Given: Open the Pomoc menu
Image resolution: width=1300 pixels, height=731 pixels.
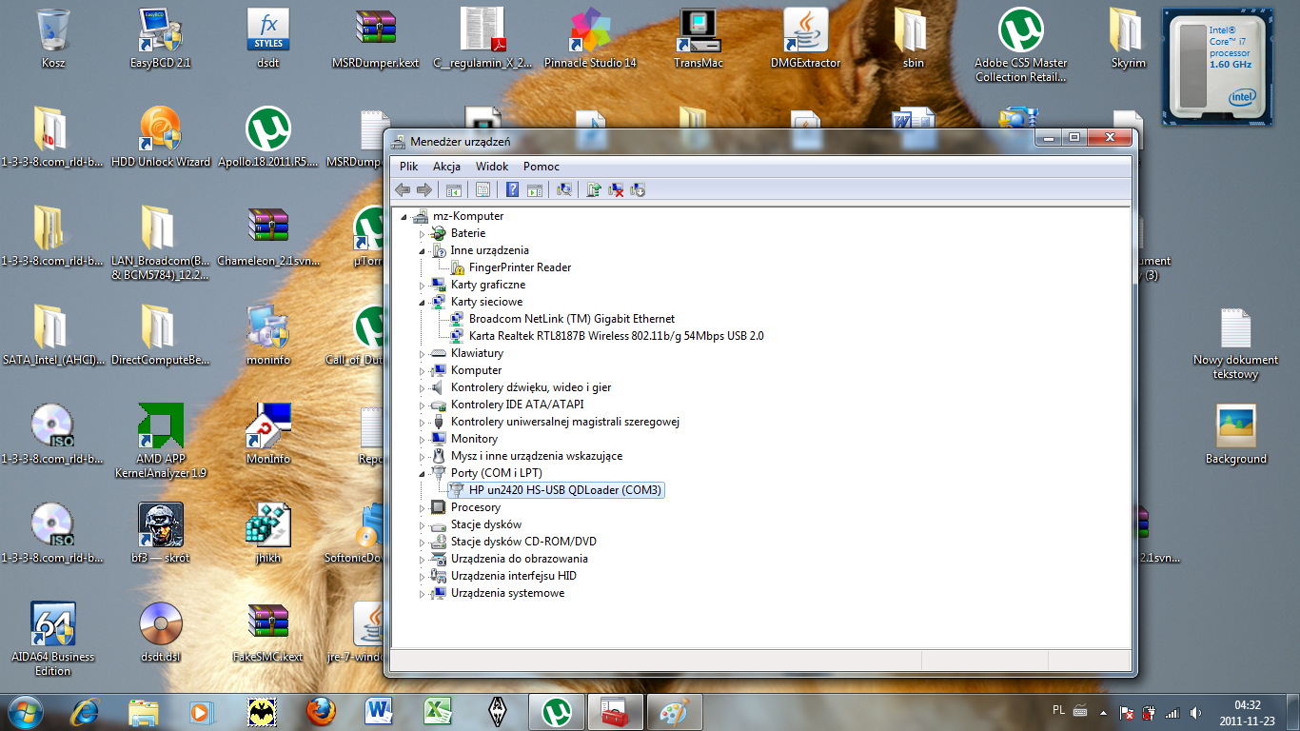Looking at the screenshot, I should pos(542,167).
